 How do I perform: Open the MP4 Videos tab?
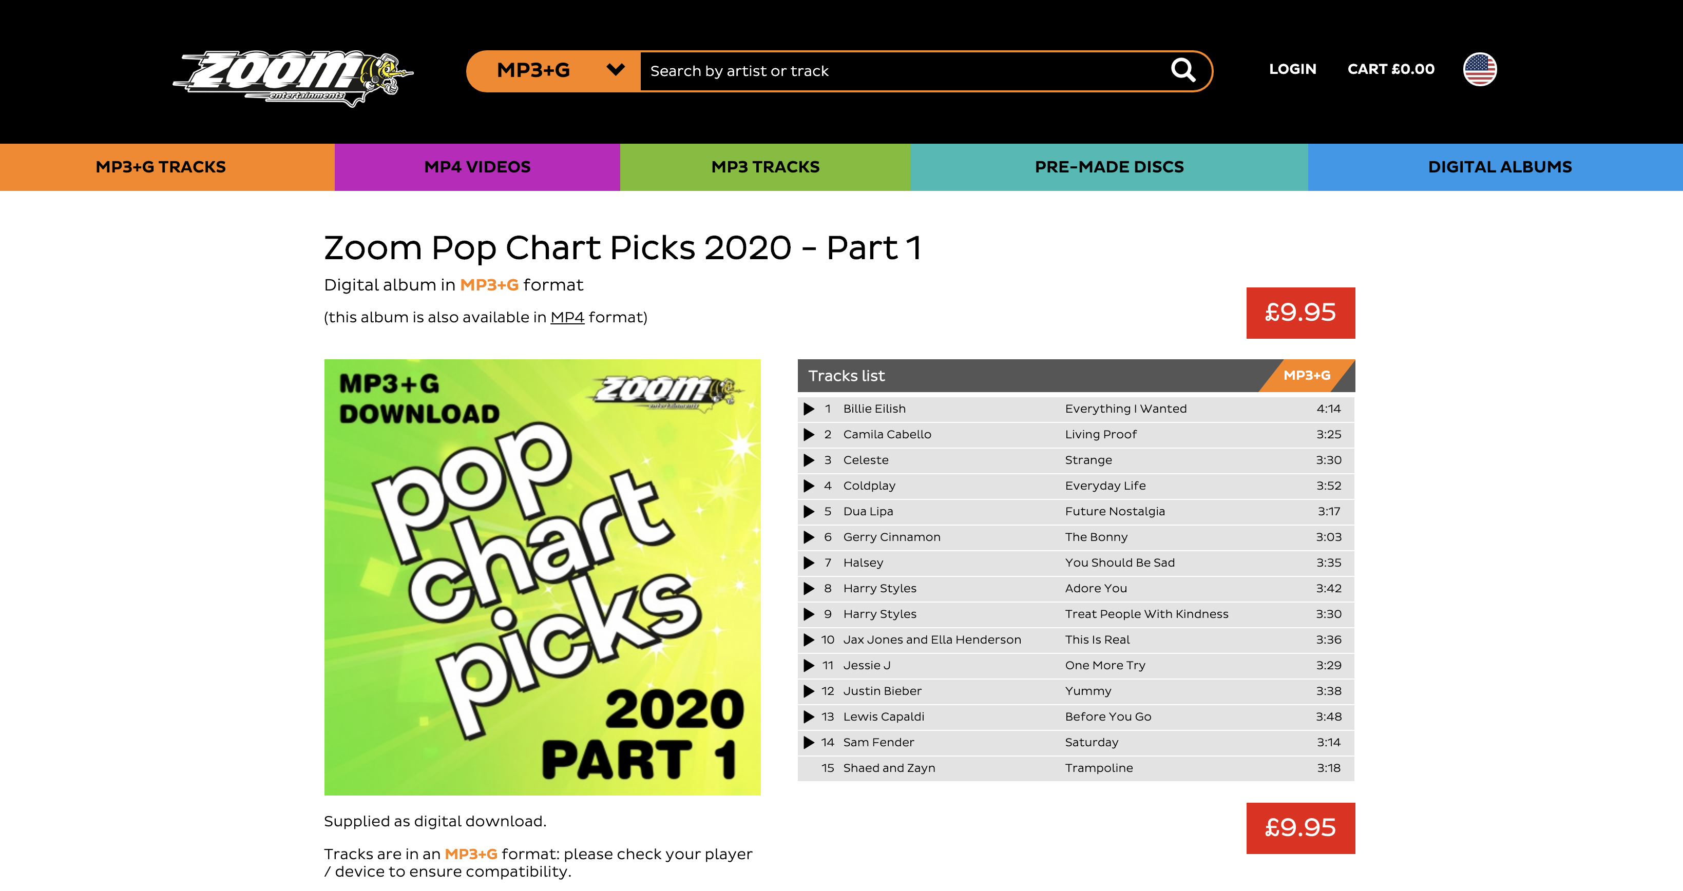[x=477, y=167]
